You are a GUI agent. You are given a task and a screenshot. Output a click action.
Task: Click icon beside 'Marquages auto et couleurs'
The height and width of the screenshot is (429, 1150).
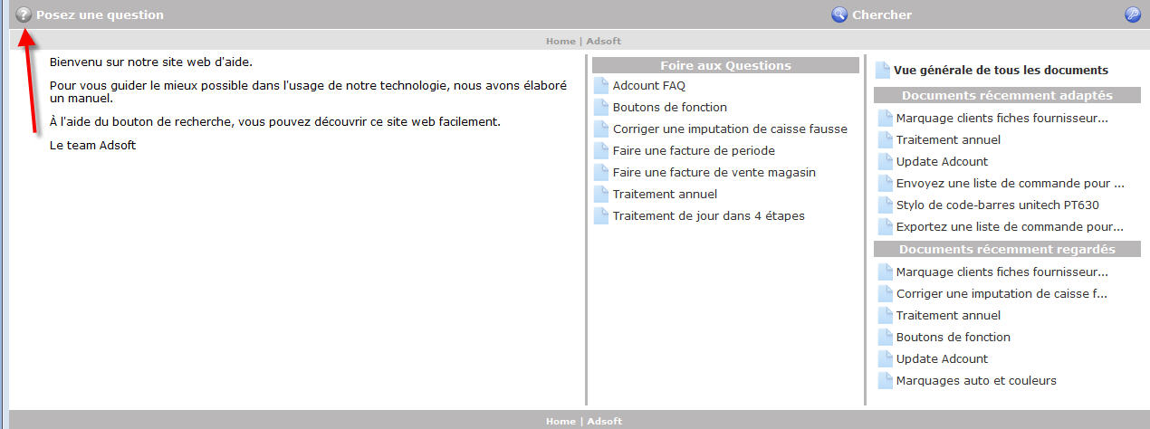pos(886,381)
